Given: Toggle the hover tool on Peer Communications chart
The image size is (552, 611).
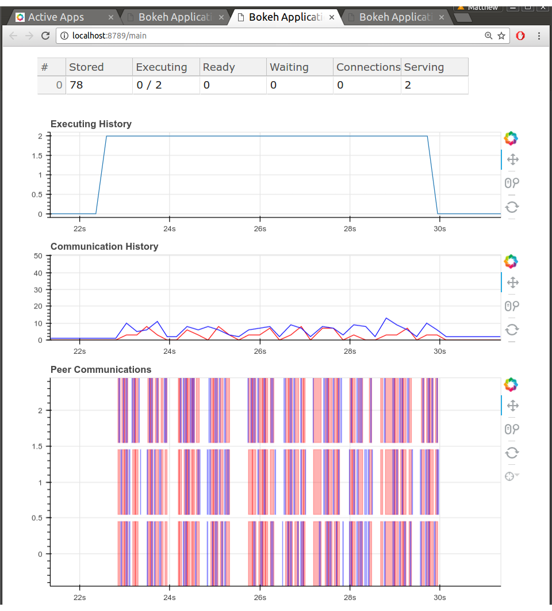Looking at the screenshot, I should (509, 475).
